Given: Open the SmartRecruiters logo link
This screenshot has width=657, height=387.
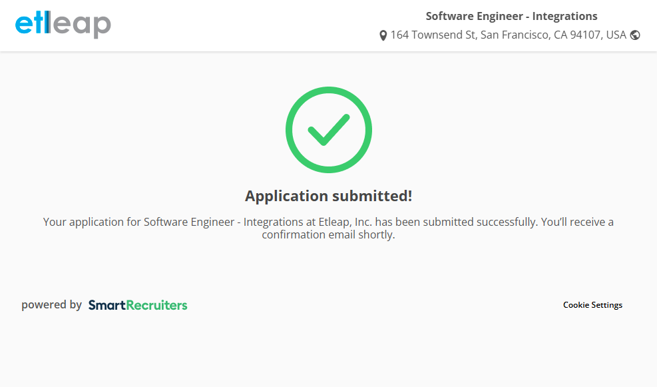Looking at the screenshot, I should click(138, 305).
